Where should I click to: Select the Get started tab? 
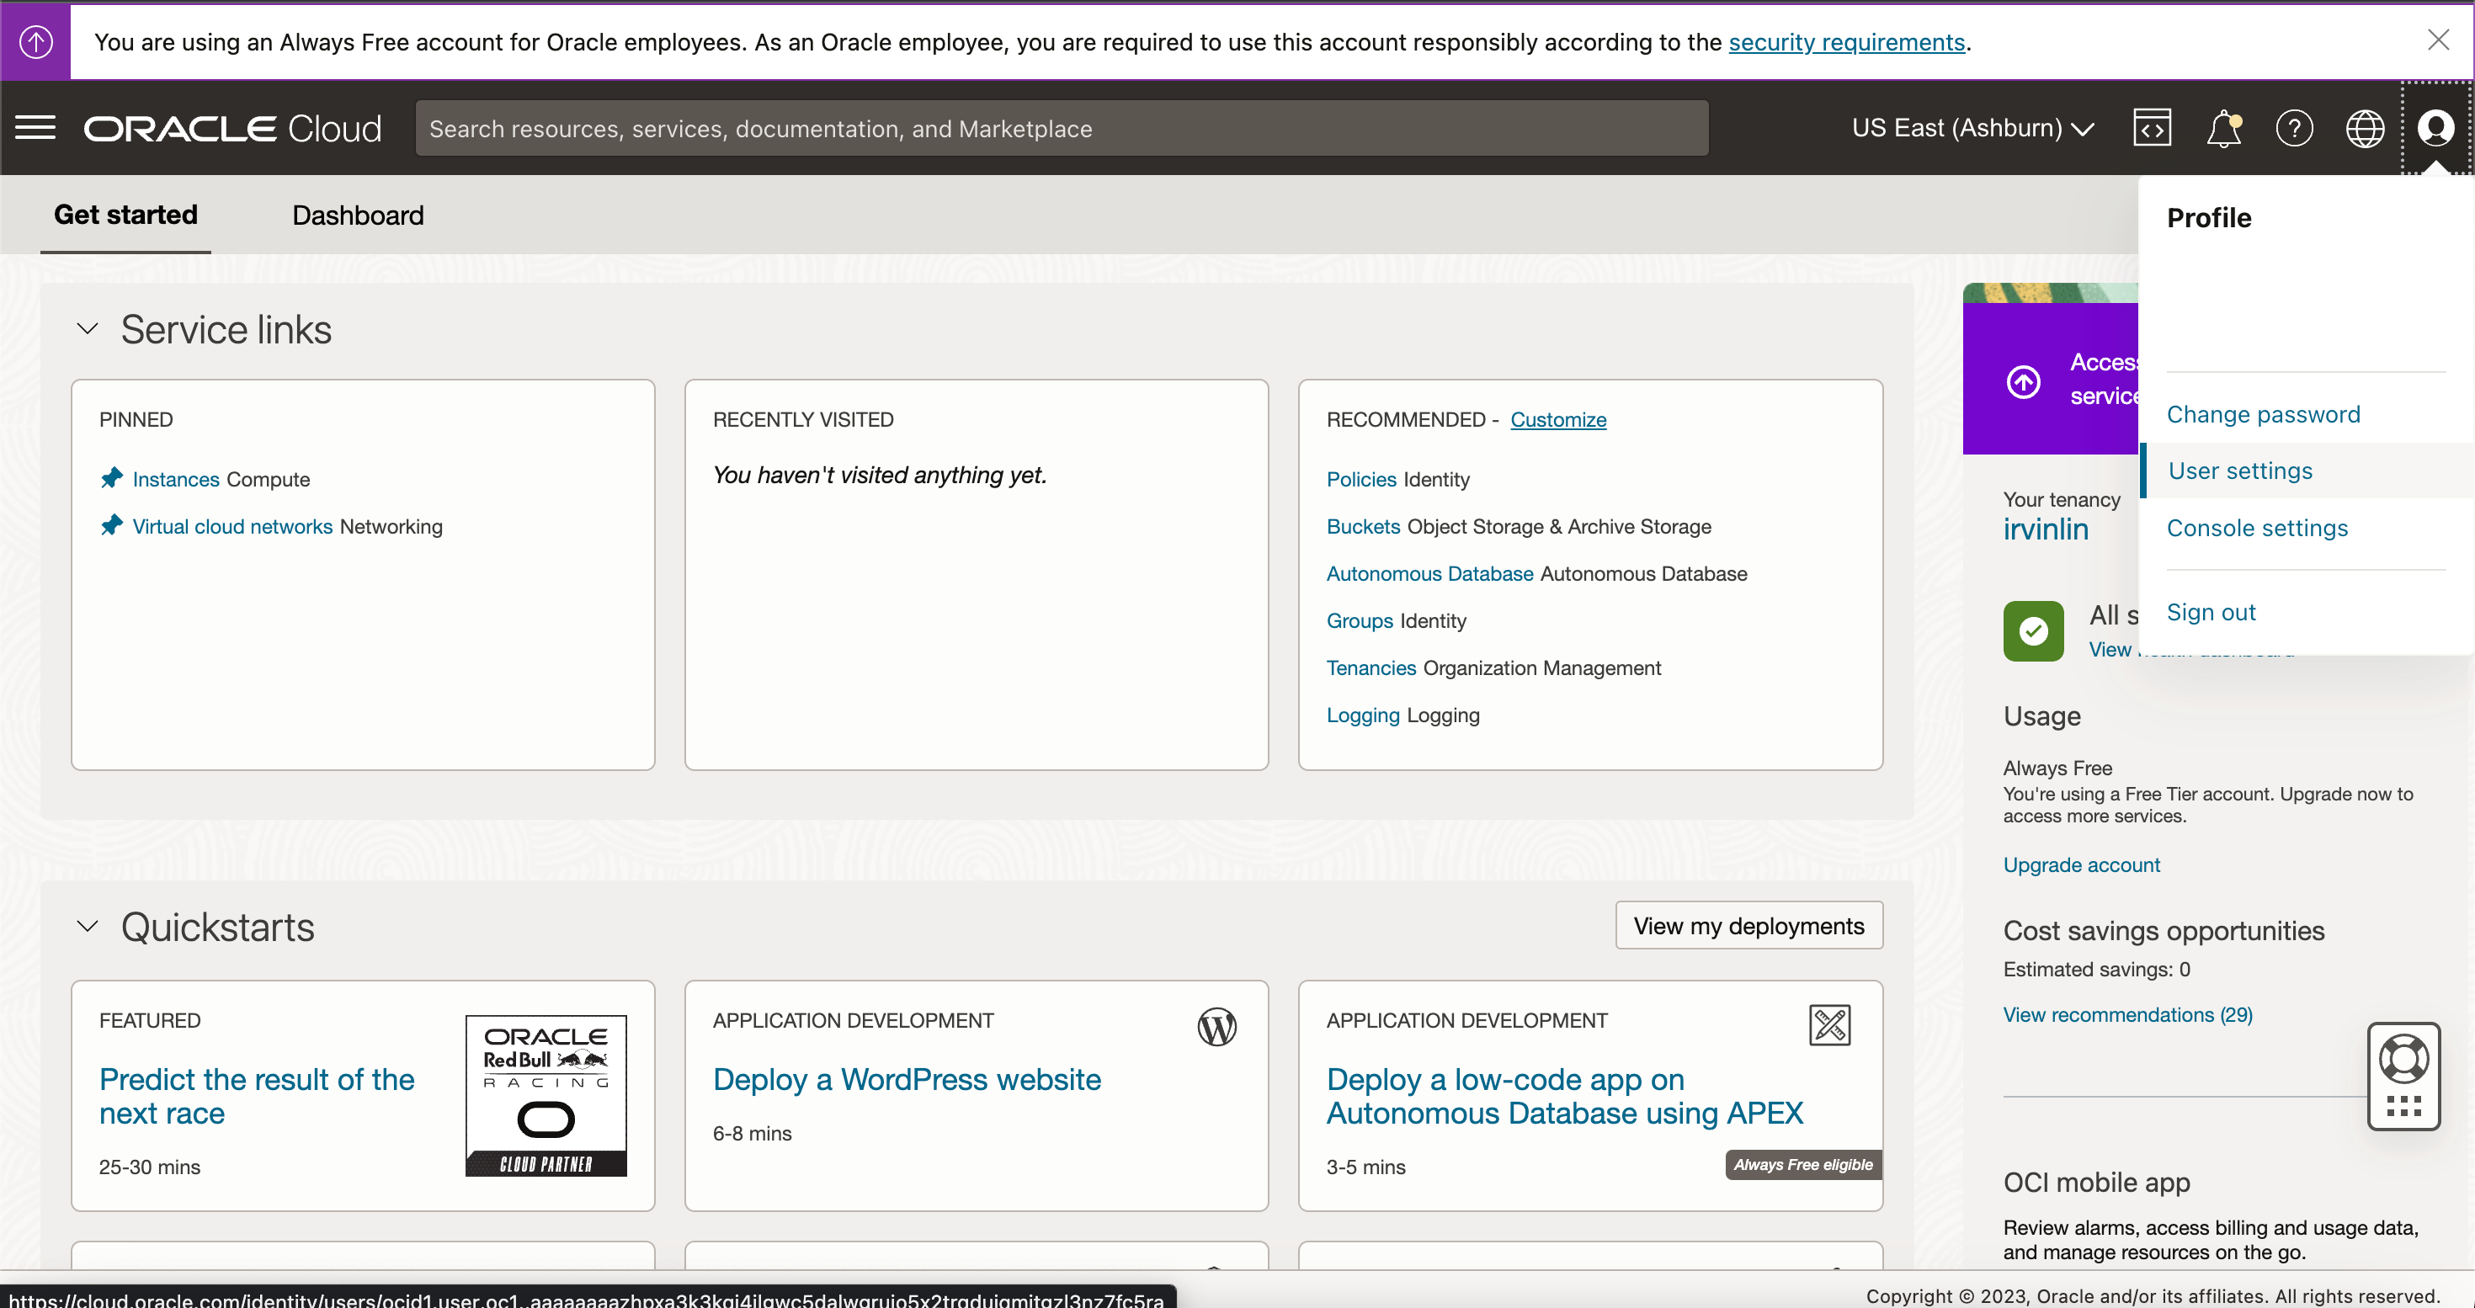coord(126,215)
